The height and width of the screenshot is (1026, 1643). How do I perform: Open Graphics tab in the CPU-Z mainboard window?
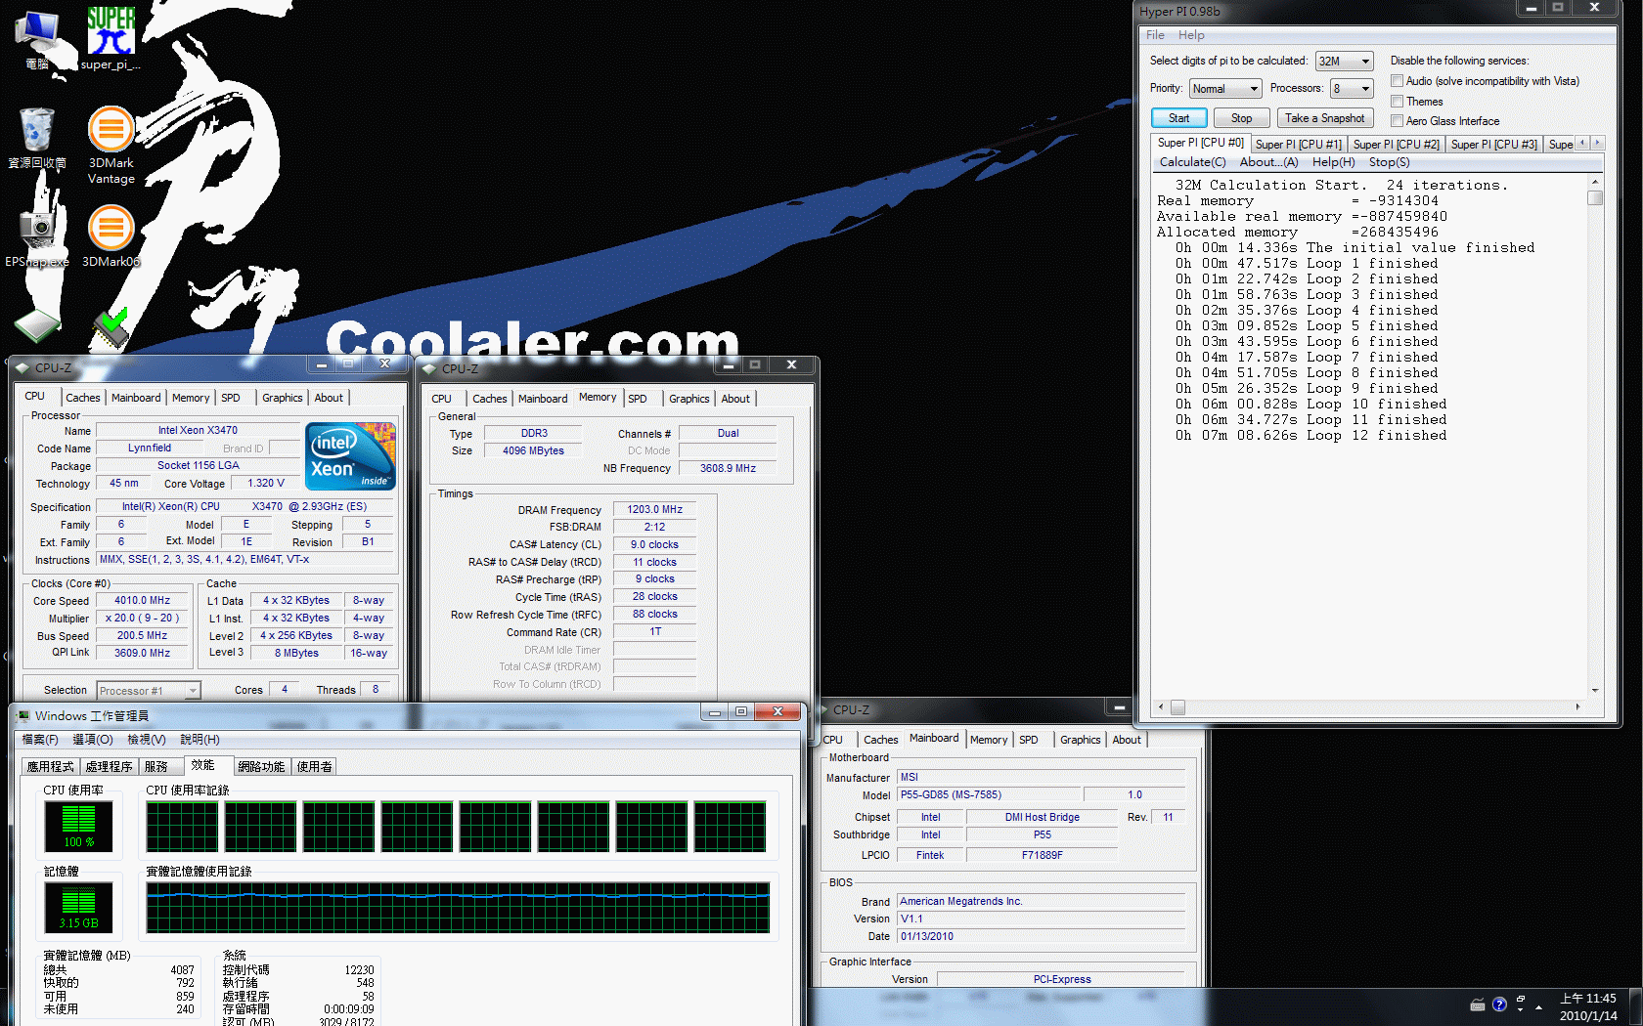tap(1081, 740)
